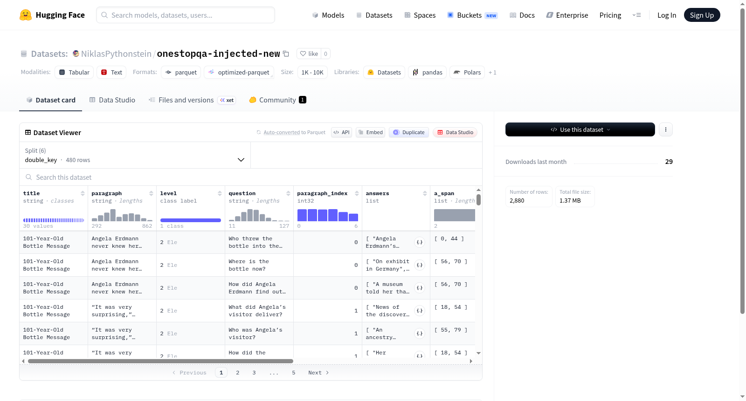Click the Hugging Face logo icon

point(26,15)
